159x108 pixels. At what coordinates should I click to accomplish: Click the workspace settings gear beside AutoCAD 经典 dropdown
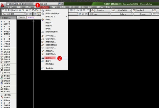(x=27, y=14)
